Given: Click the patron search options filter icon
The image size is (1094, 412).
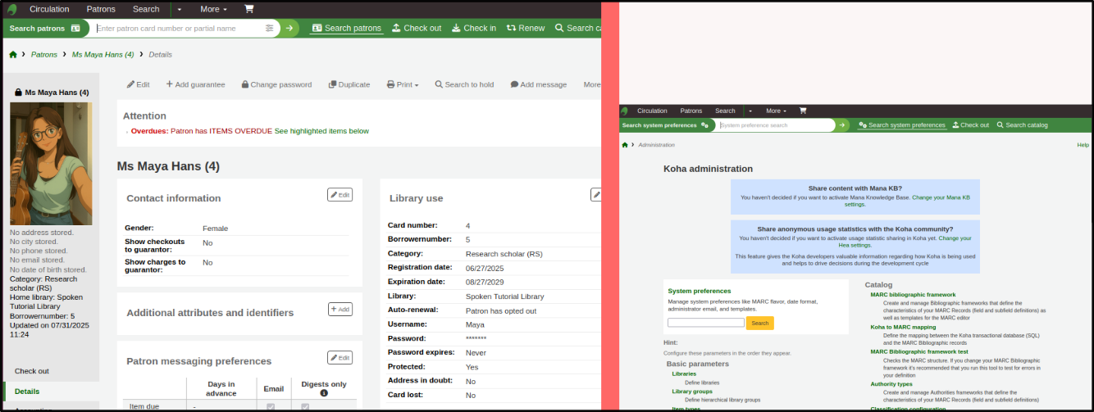Looking at the screenshot, I should pyautogui.click(x=270, y=28).
